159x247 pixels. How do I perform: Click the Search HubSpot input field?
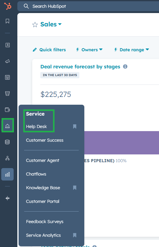[x=88, y=6]
